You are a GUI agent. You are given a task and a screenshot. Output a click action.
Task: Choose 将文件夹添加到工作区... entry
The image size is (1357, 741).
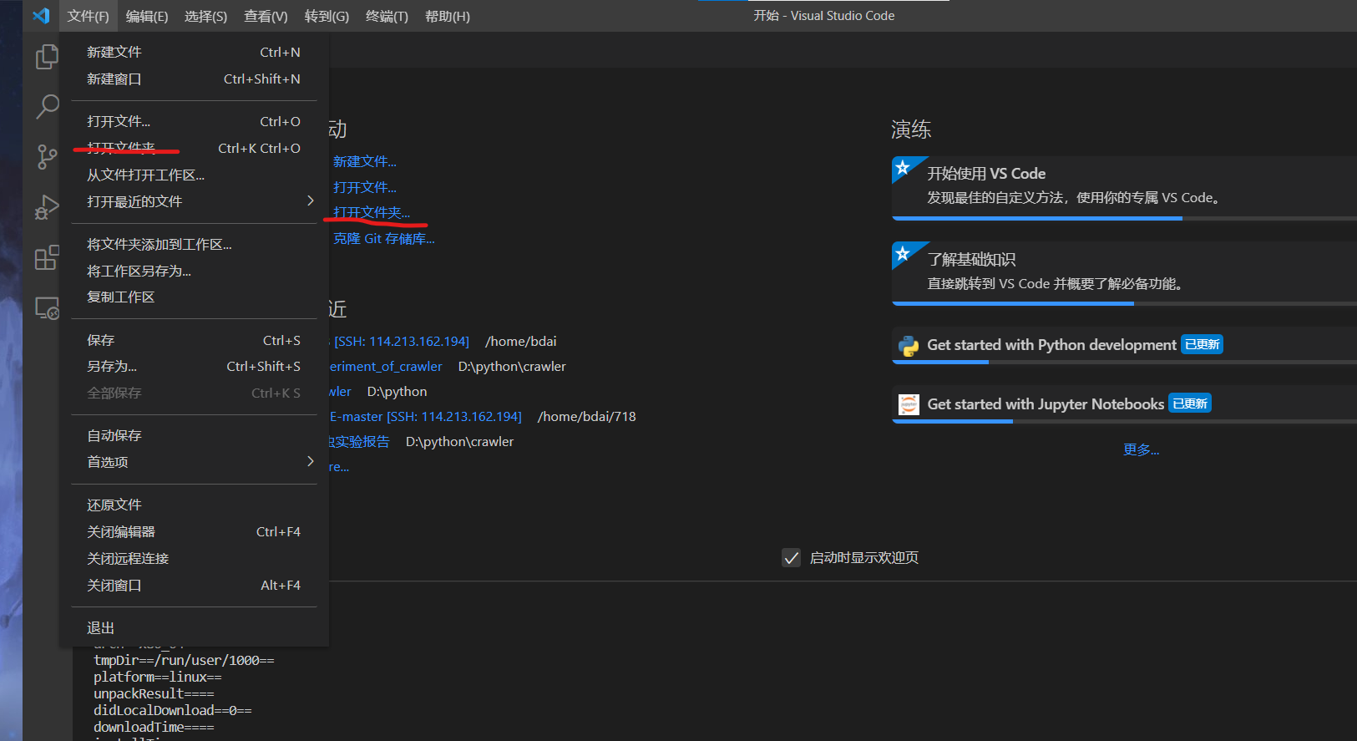194,244
